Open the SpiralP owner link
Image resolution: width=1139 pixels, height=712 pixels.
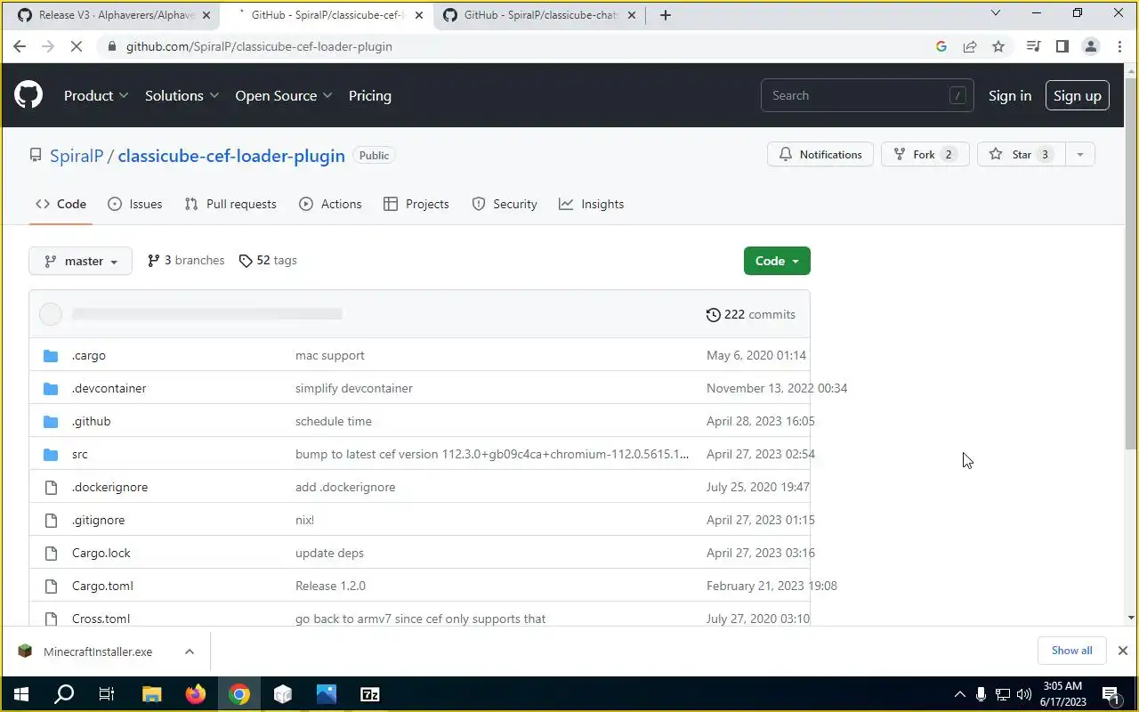point(77,156)
